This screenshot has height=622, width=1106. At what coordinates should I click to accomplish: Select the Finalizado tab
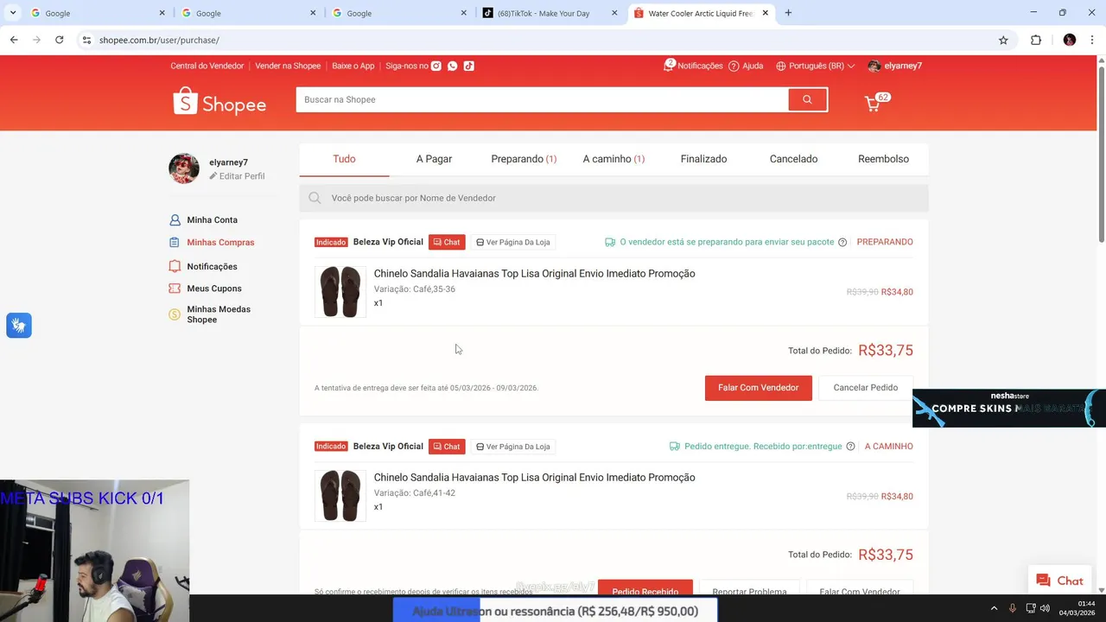tap(703, 159)
